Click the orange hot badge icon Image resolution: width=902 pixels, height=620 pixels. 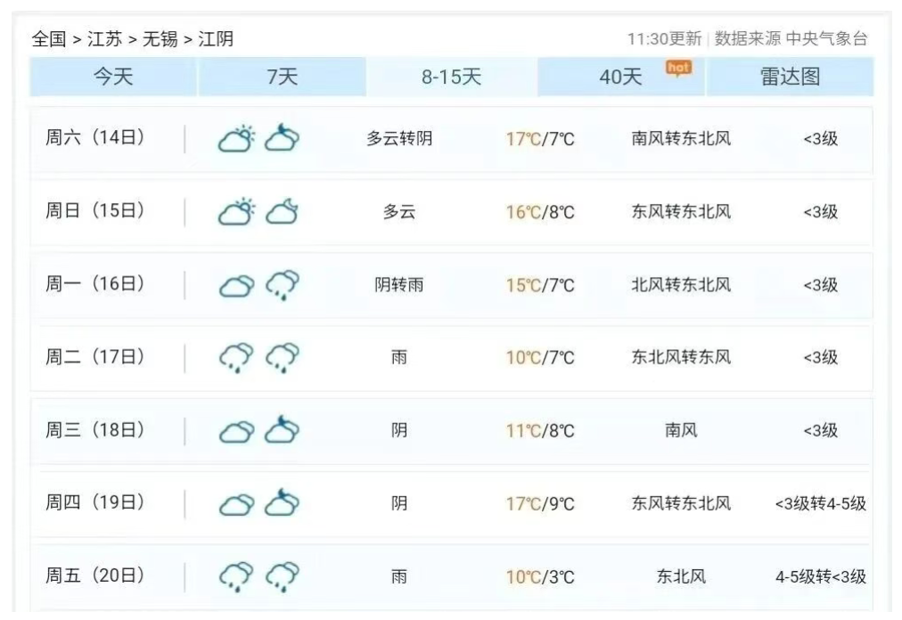679,69
